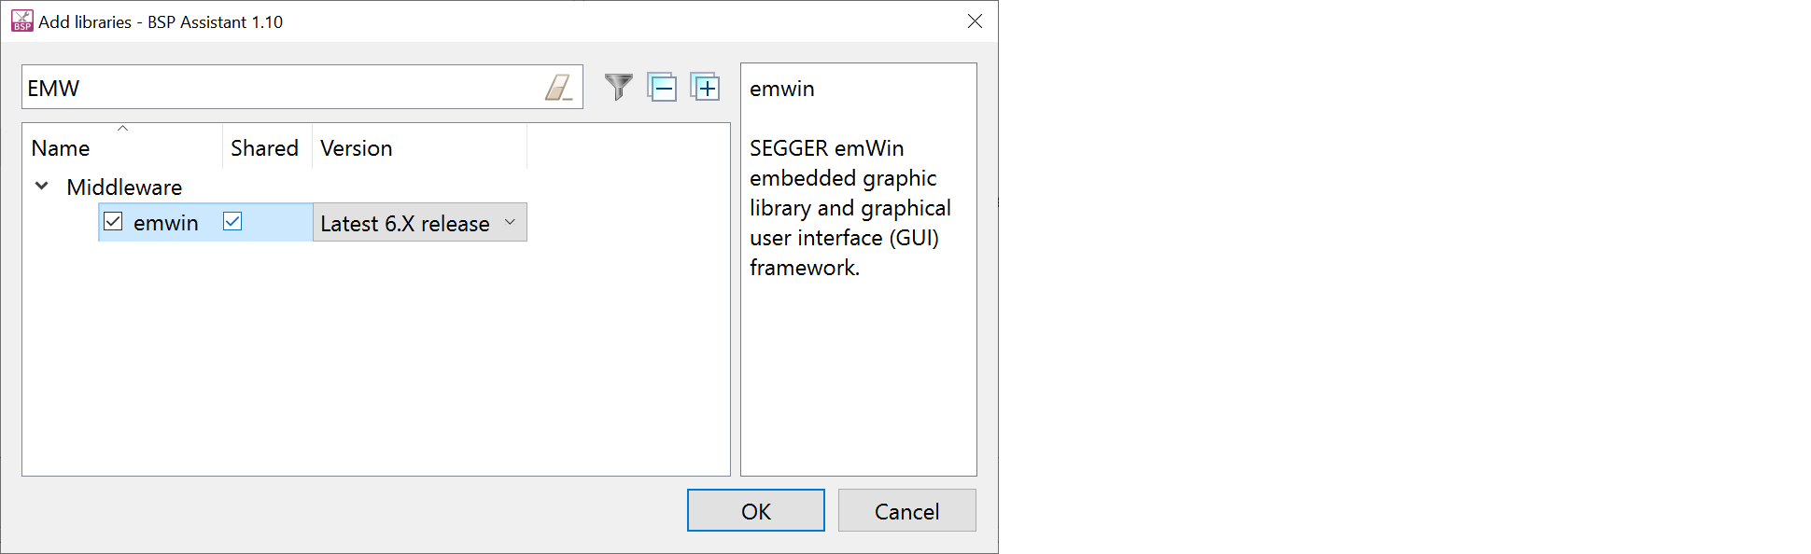Select the Middleware category label

(x=124, y=187)
